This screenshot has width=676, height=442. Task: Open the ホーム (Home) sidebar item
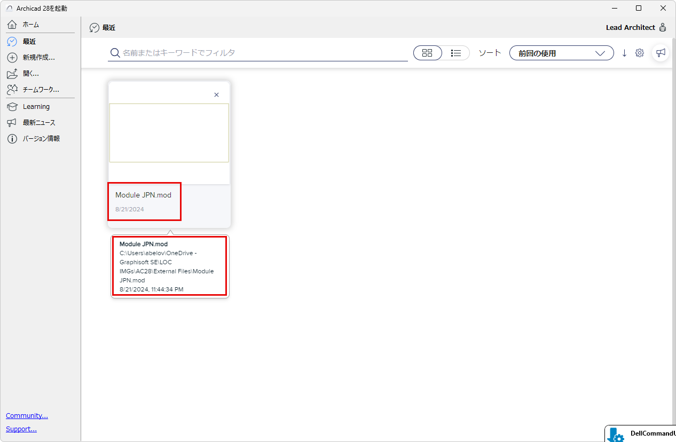pos(40,25)
